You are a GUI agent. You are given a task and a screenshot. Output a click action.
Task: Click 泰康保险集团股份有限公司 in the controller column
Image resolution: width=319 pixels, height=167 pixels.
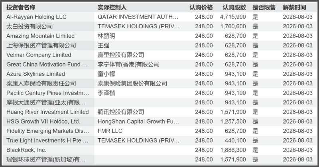[x=132, y=83]
